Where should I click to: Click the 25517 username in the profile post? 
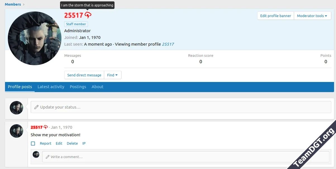point(37,127)
